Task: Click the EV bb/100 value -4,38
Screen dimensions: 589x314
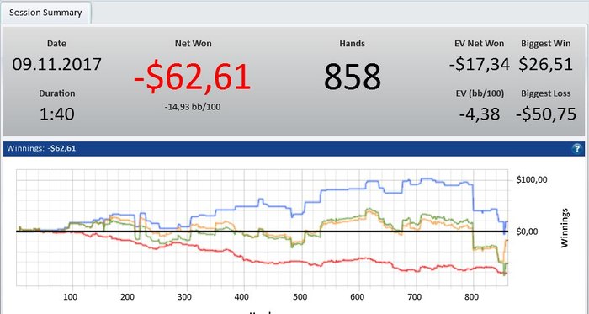Action: pos(480,114)
